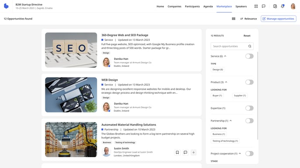Open the calendar schedule icon
300x168 pixels.
pos(275,6)
